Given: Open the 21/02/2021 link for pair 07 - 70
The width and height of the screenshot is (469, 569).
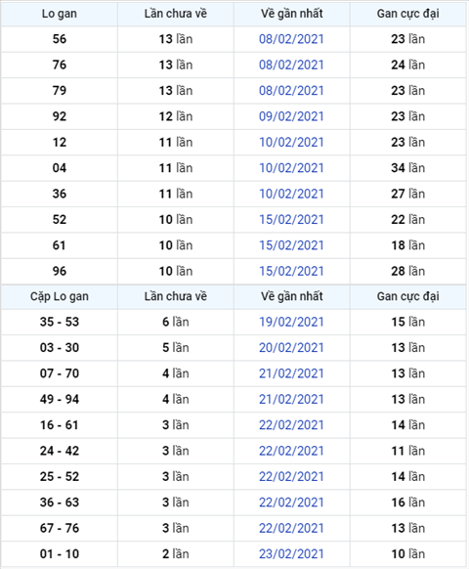Looking at the screenshot, I should tap(291, 373).
